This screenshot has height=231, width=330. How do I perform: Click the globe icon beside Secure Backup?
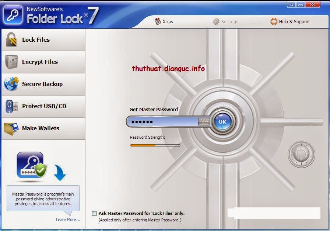click(11, 84)
